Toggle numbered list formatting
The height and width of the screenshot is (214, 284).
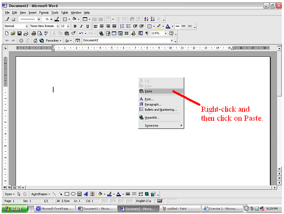coord(122,26)
